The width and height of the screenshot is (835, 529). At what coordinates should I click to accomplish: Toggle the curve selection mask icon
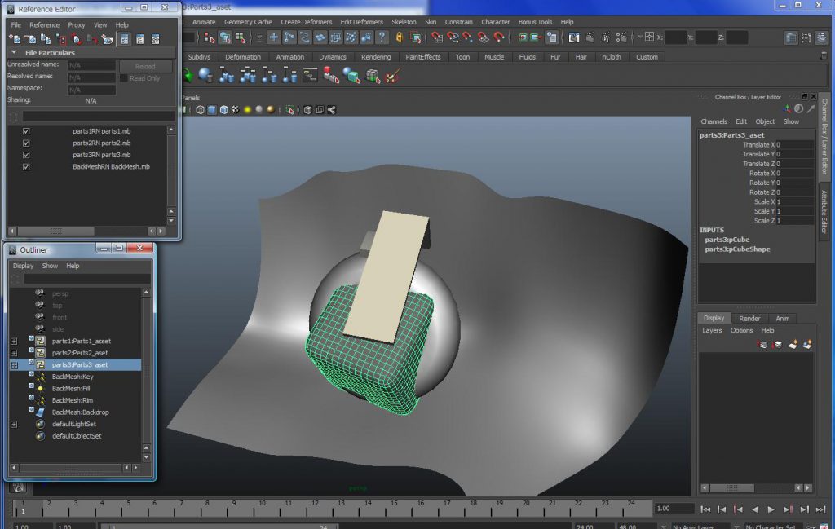(x=305, y=37)
